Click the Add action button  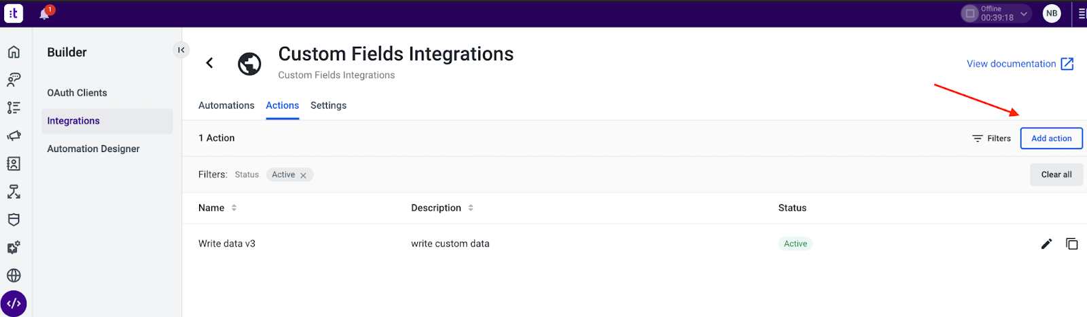(1051, 138)
